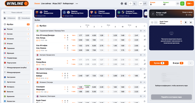This screenshot has width=195, height=103.
Task: Select Германия in the country list
Action: click(x=17, y=48)
